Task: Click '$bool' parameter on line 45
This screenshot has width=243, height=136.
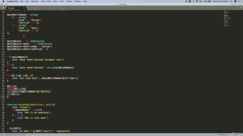Action: pyautogui.click(x=49, y=105)
